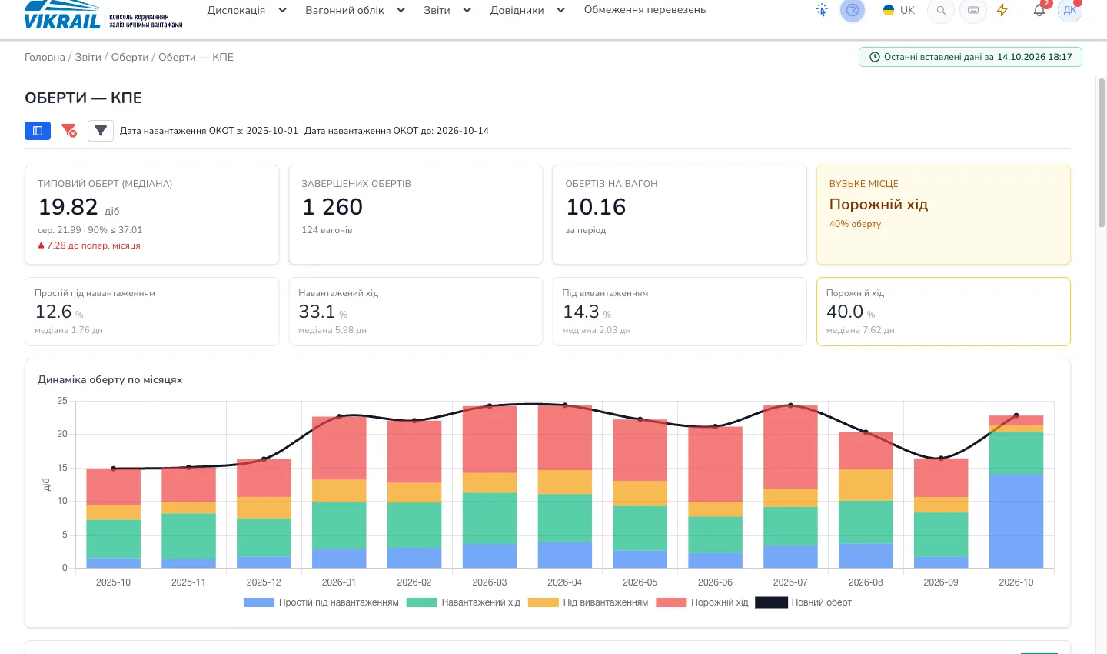Click the Звіти breadcrumb link
Image resolution: width=1107 pixels, height=654 pixels.
pos(88,57)
